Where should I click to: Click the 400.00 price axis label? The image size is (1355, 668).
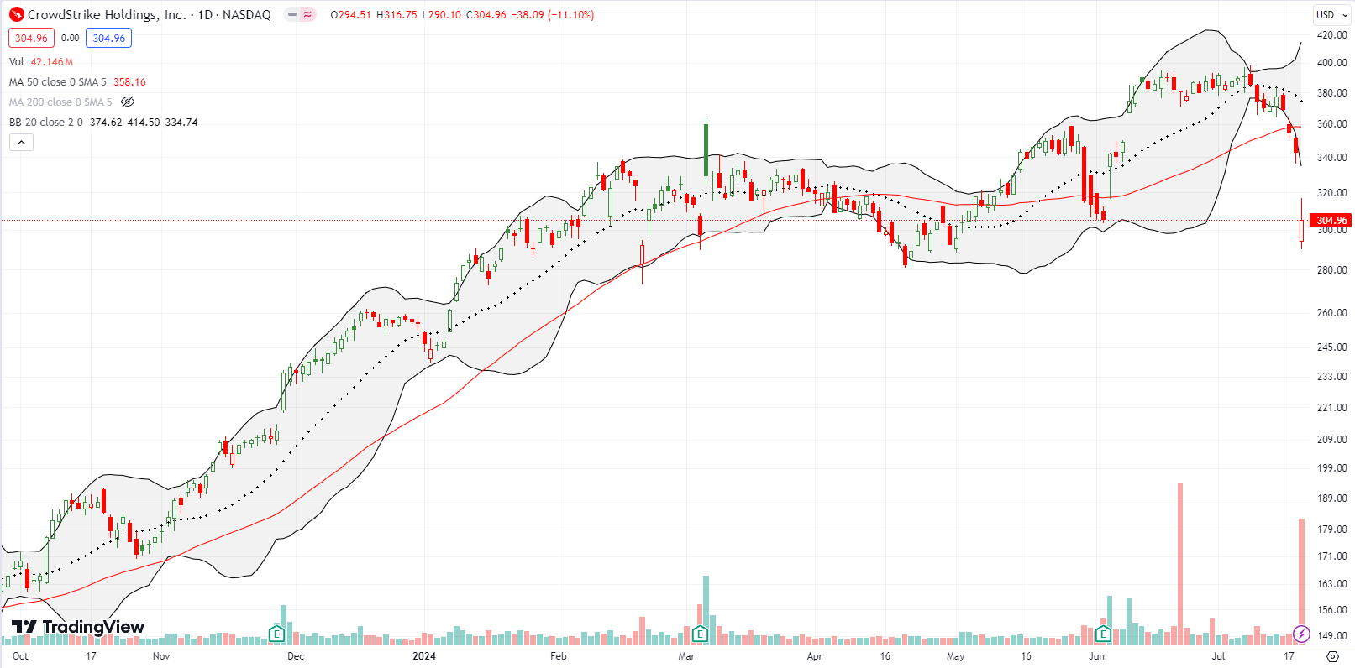[1331, 63]
